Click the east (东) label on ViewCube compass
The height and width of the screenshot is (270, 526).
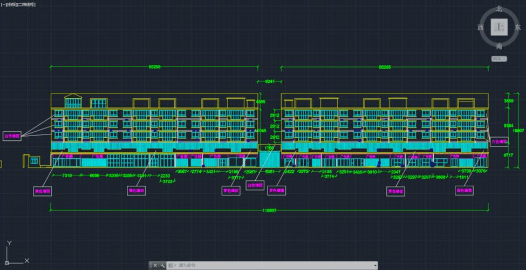pos(518,28)
